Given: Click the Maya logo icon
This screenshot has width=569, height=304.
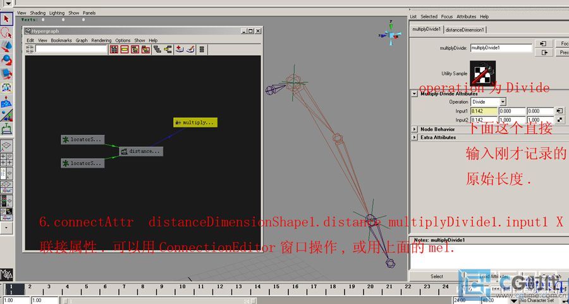Looking at the screenshot, I should tap(6, 275).
